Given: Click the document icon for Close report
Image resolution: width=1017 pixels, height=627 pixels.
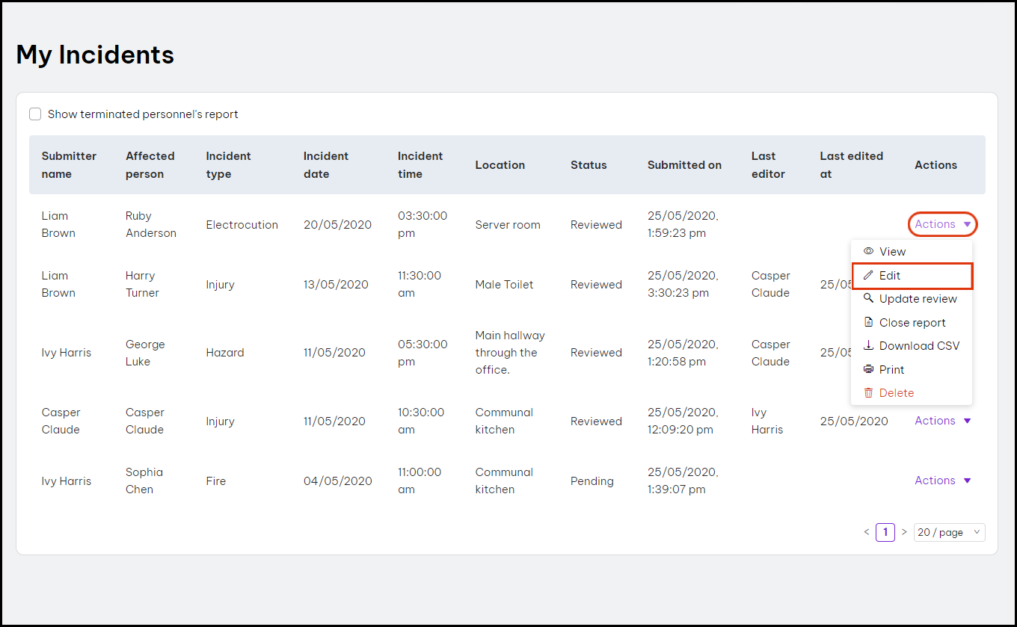Looking at the screenshot, I should [x=868, y=322].
